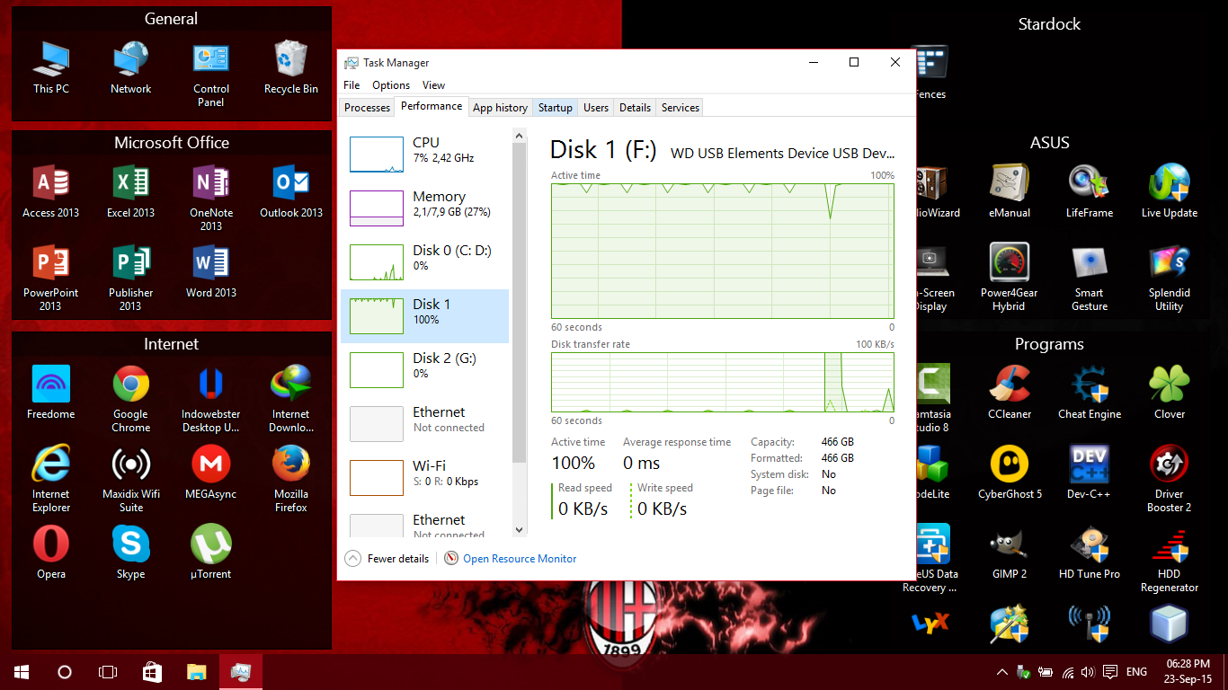The width and height of the screenshot is (1228, 690).
Task: Open the OneNote 2013 shortcut
Action: (211, 198)
